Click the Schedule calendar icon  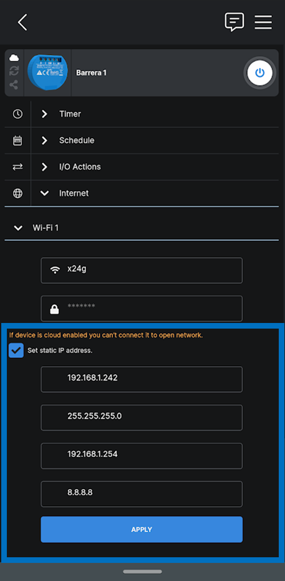[17, 141]
